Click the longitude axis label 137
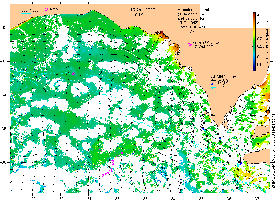This screenshot has height=203, width=277. coord(256,199)
